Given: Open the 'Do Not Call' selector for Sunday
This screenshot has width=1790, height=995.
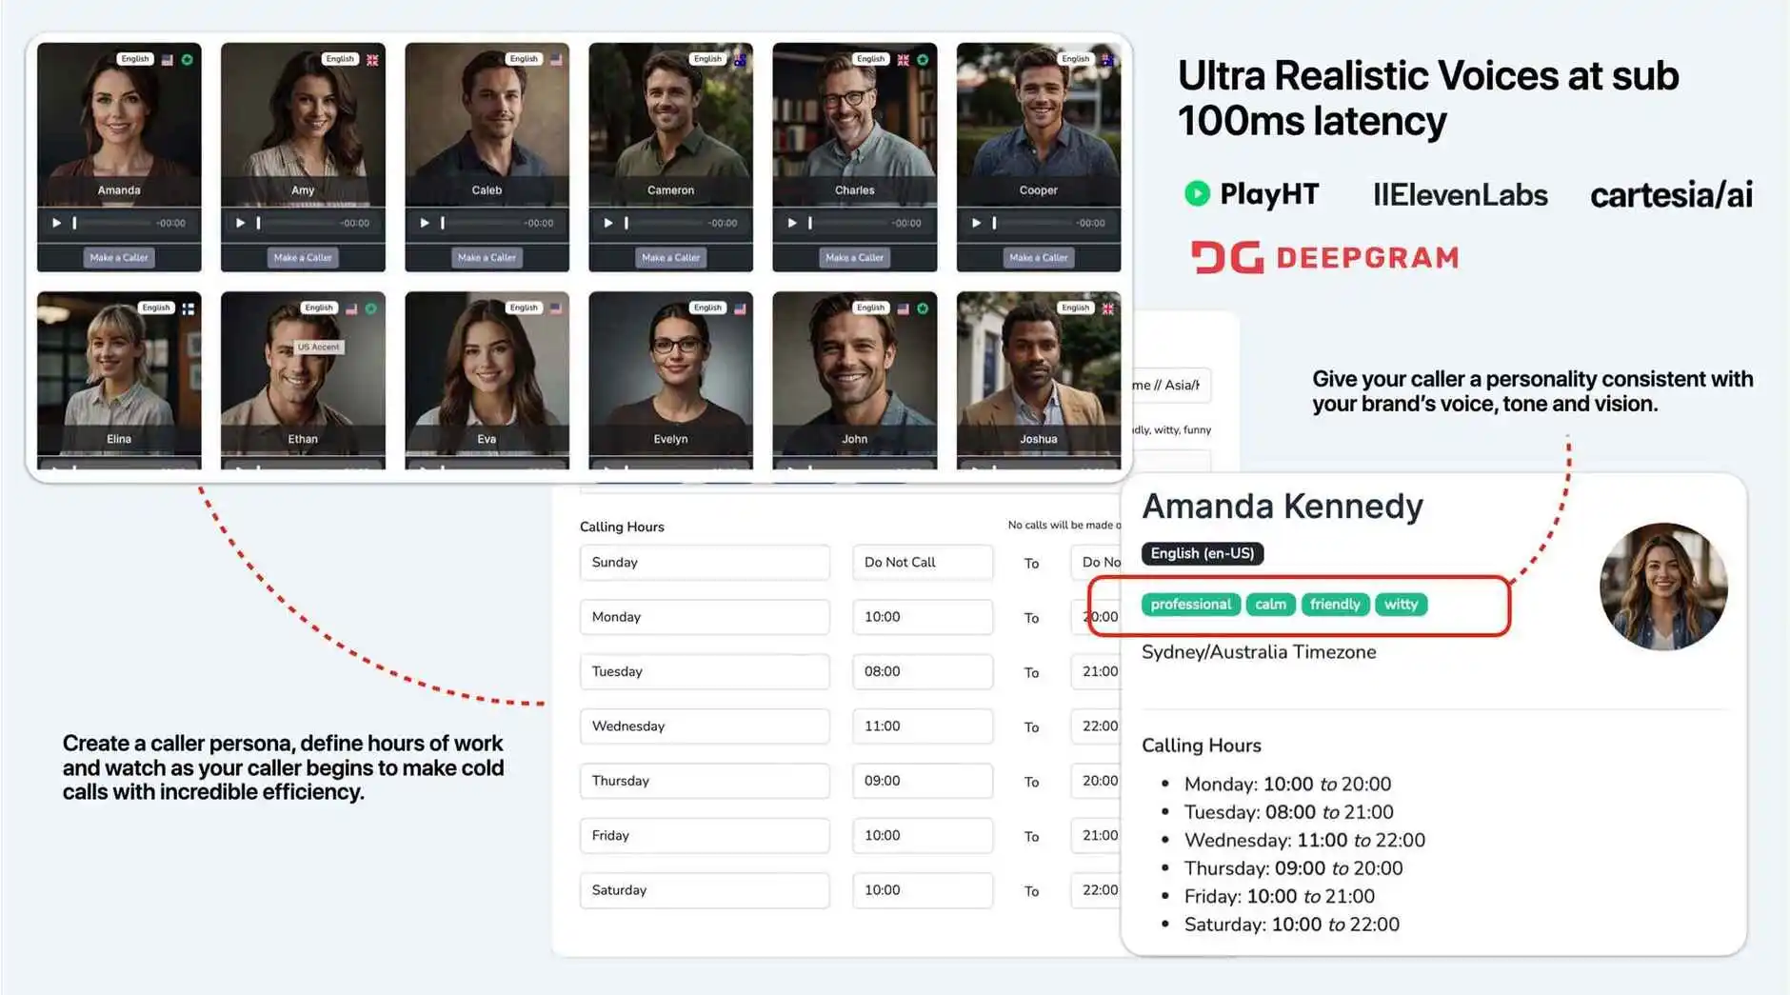Looking at the screenshot, I should (921, 562).
